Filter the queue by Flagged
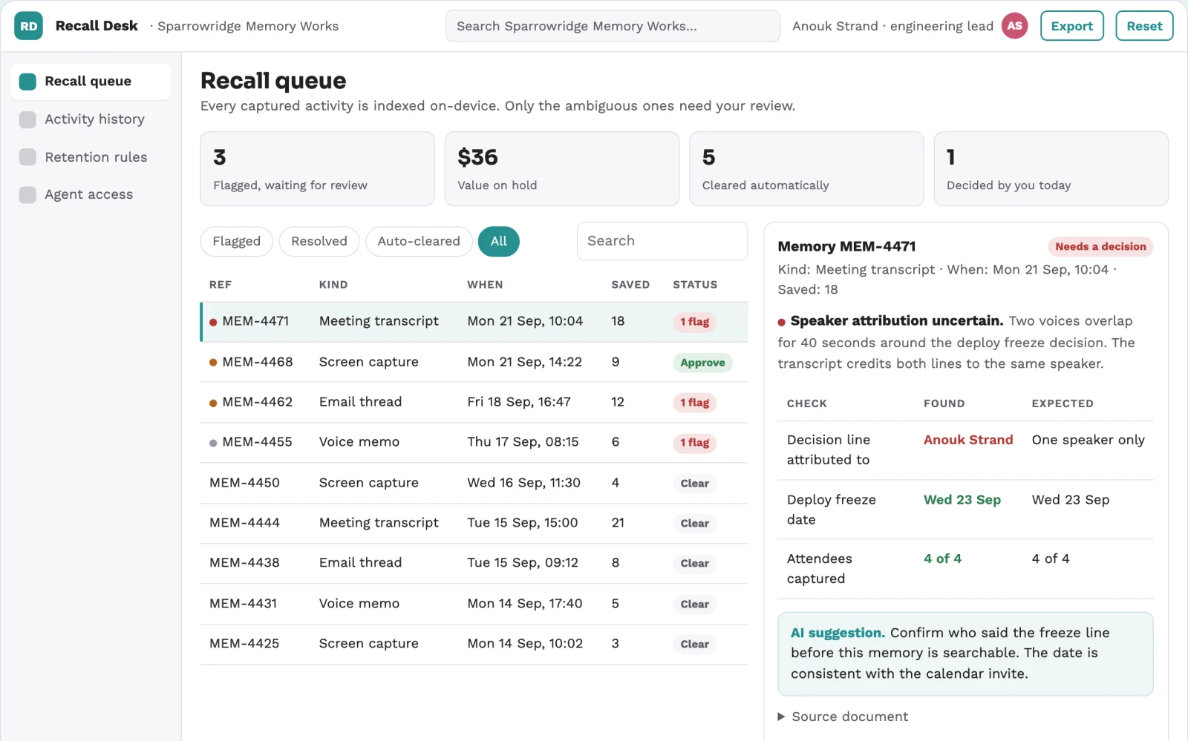This screenshot has width=1188, height=741. click(236, 241)
